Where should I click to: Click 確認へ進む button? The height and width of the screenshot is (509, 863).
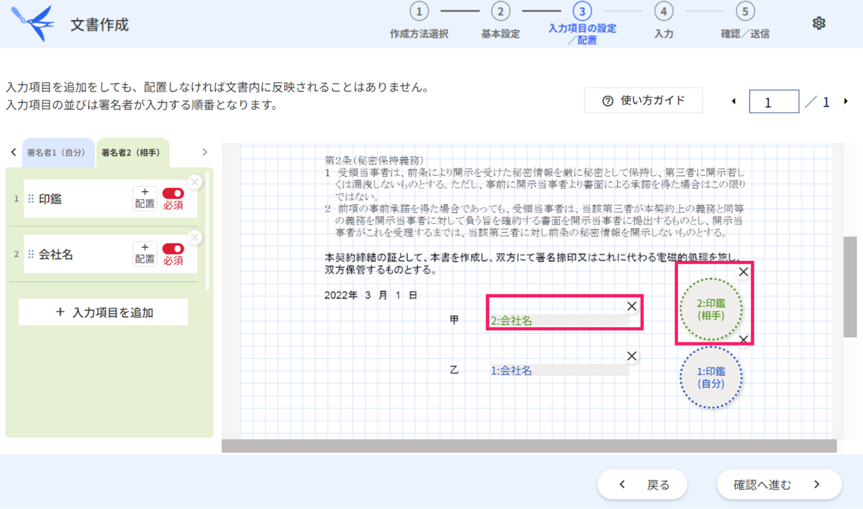[779, 484]
